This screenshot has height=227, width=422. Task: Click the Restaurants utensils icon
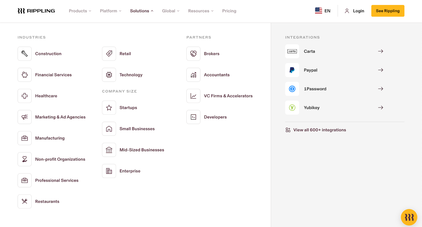pyautogui.click(x=25, y=201)
